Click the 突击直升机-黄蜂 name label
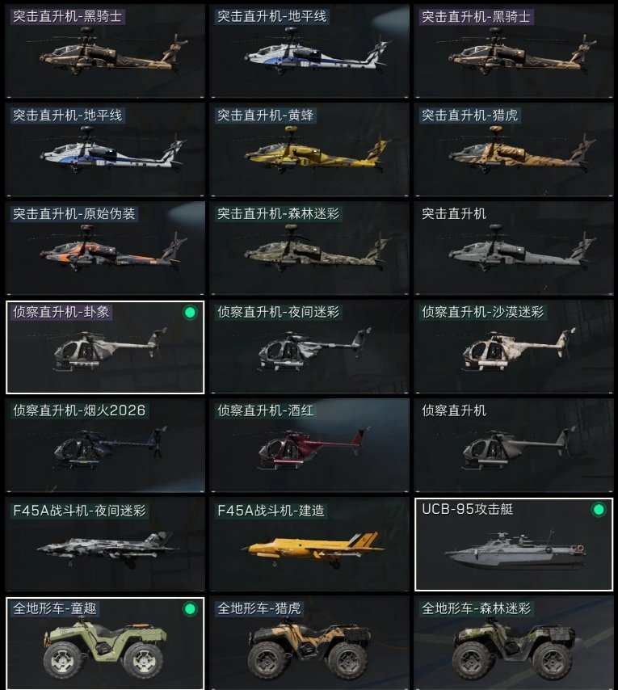Viewport: 618px width, 690px height. point(265,116)
